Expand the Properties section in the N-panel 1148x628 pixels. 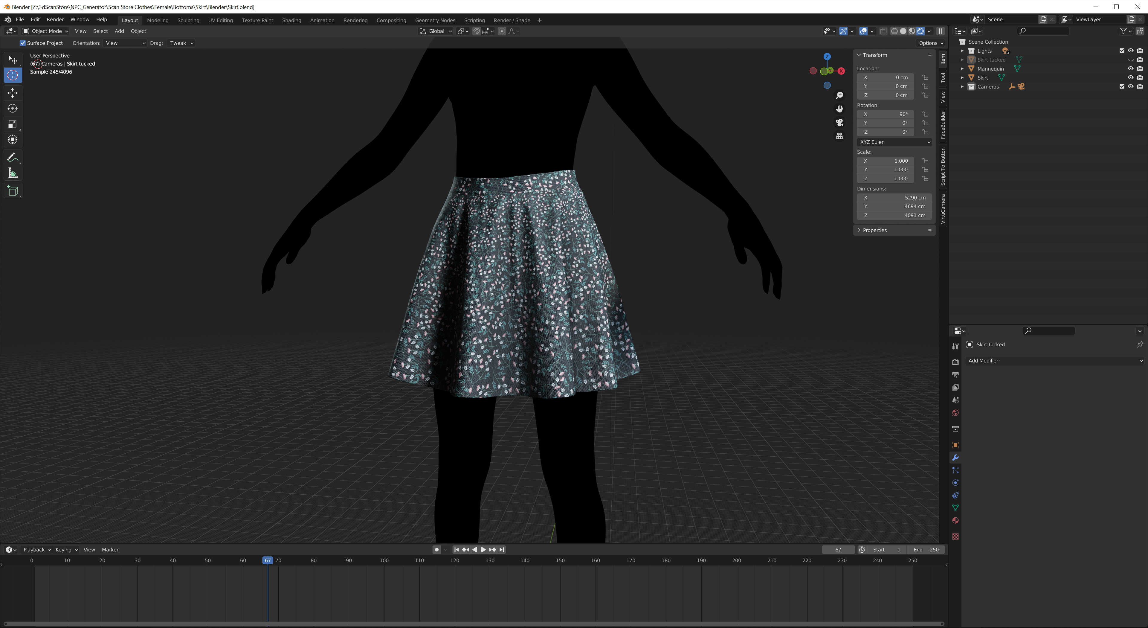[x=874, y=230]
